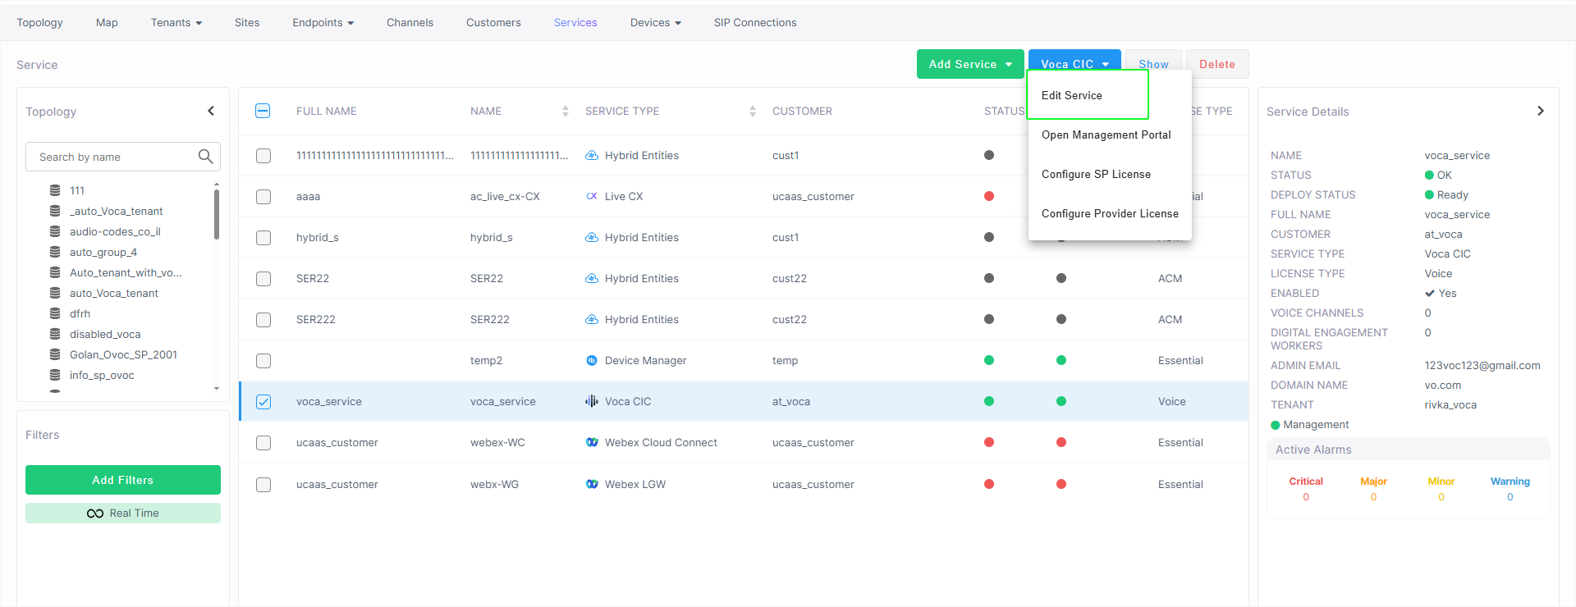Click the Live CX service type icon

pyautogui.click(x=591, y=196)
